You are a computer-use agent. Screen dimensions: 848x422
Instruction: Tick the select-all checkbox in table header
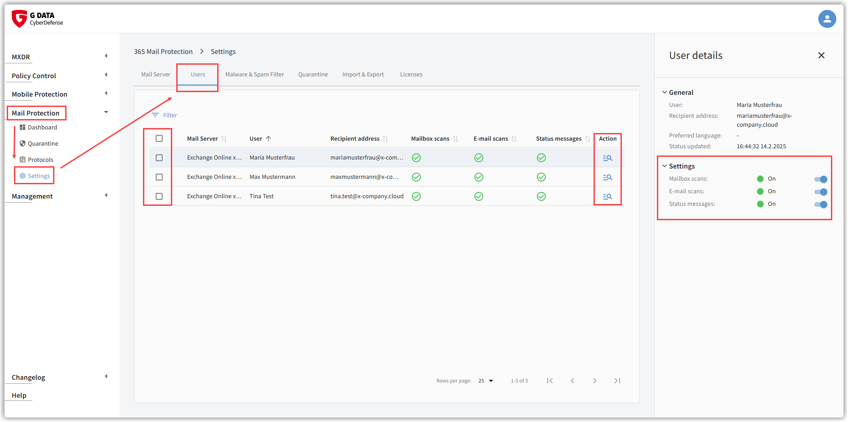pyautogui.click(x=159, y=138)
